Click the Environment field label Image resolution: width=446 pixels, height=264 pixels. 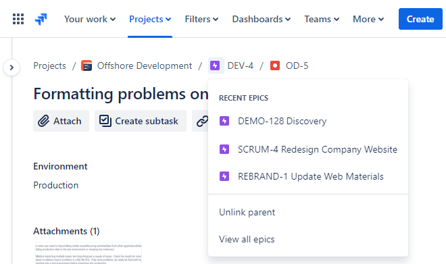[x=60, y=166]
